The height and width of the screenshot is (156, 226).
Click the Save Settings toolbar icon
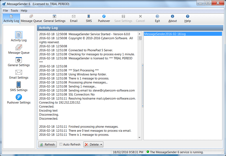click(123, 16)
